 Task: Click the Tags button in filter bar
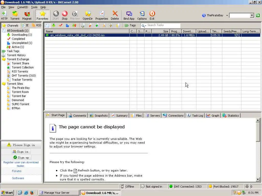pos(130,25)
